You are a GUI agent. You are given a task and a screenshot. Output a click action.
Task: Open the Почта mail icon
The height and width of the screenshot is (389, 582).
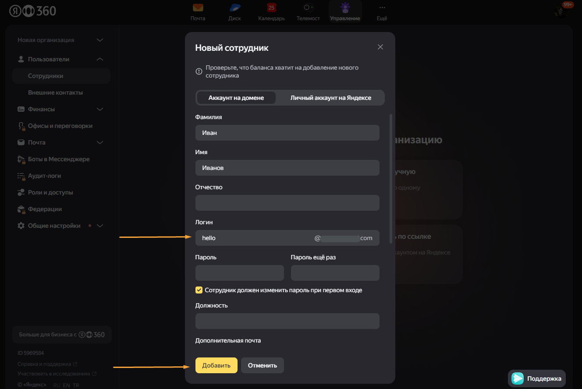(x=198, y=8)
